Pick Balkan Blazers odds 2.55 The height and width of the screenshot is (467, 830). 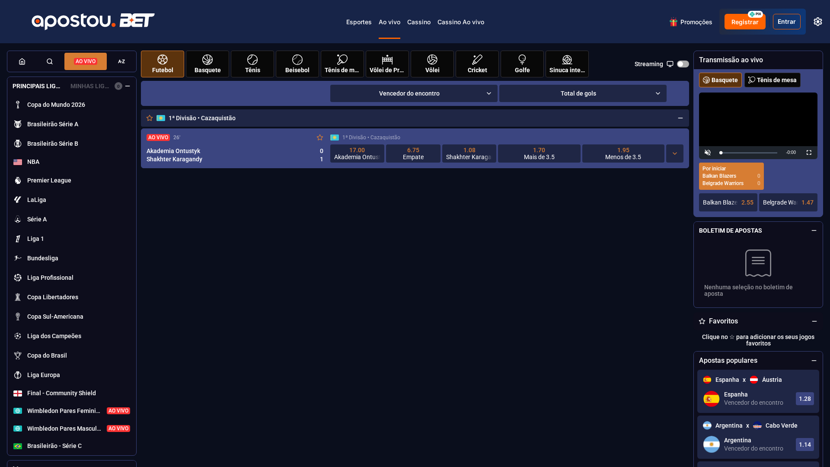coord(728,202)
